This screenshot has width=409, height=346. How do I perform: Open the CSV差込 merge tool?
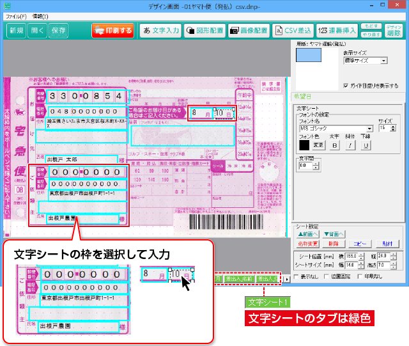click(293, 31)
